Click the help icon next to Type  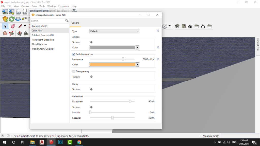[x=158, y=31]
